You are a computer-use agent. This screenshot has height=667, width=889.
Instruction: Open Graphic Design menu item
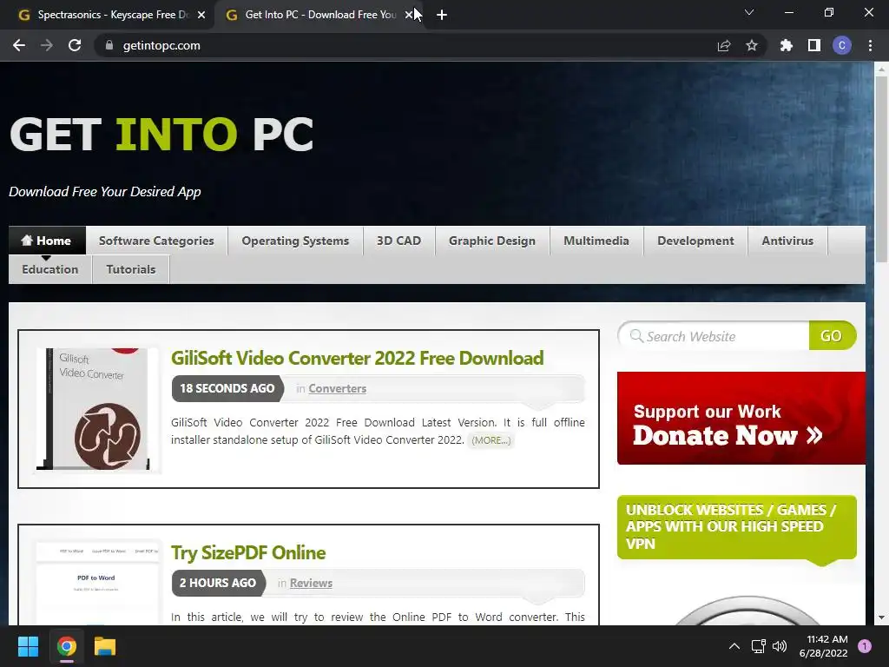point(492,241)
